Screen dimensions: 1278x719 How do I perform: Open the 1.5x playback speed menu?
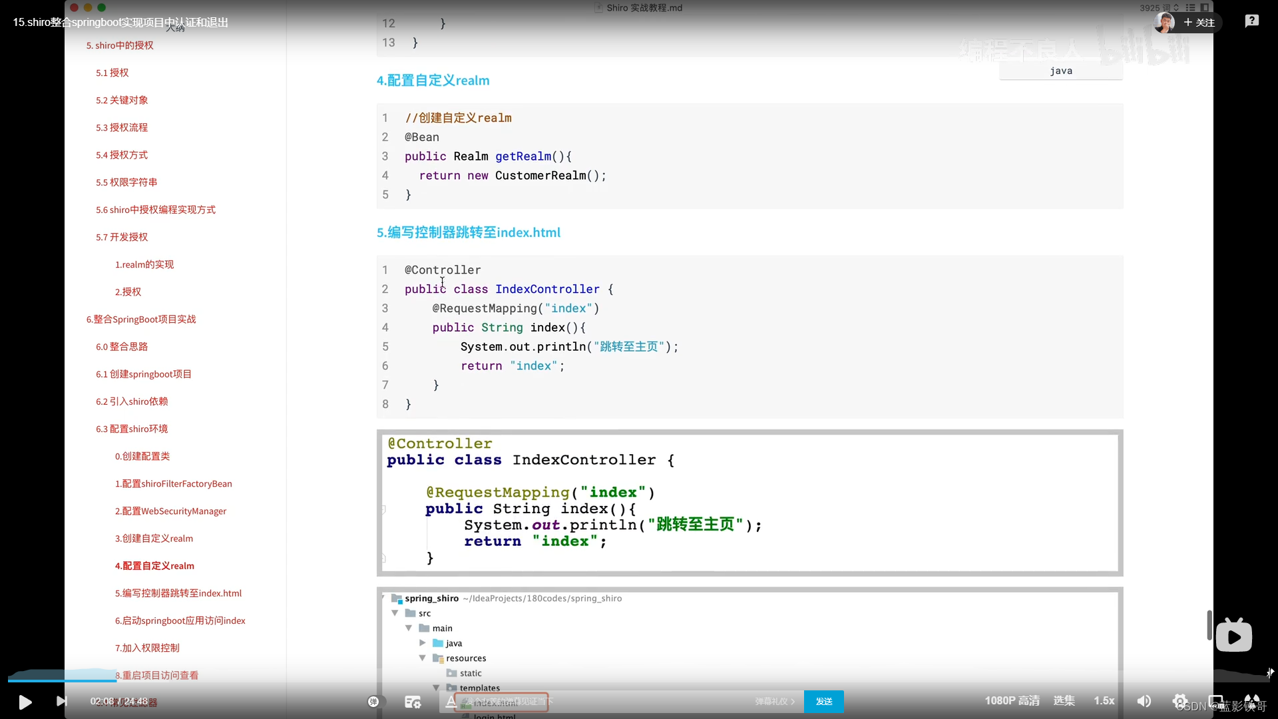coord(1104,700)
